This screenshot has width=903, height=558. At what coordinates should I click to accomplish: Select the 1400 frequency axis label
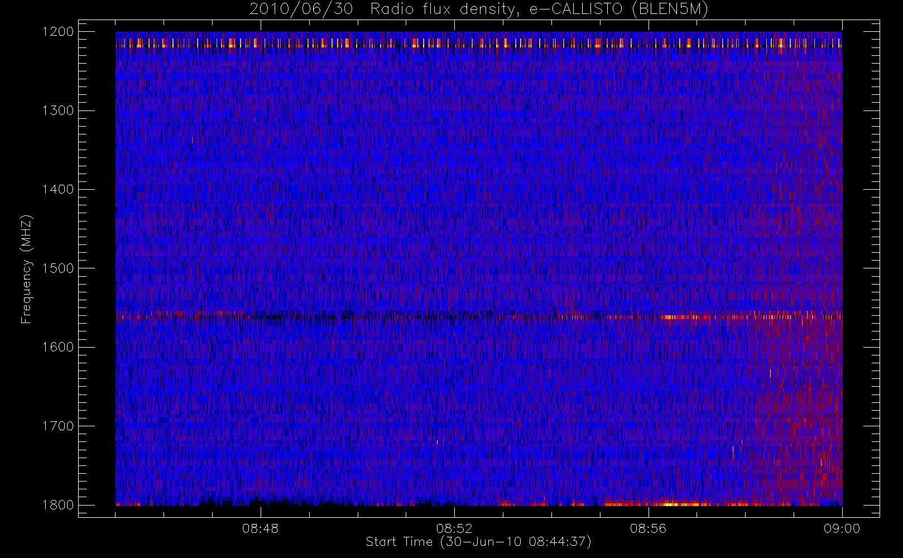click(58, 189)
